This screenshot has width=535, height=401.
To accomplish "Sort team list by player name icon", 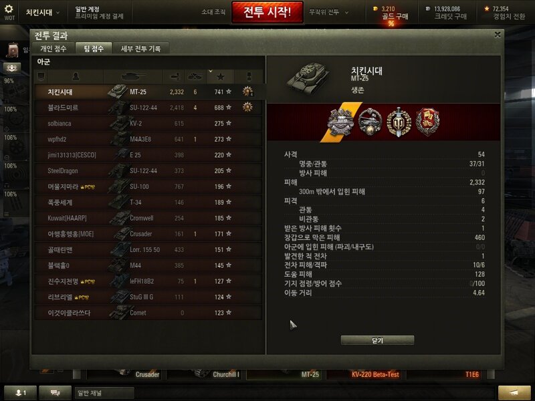I will (76, 76).
